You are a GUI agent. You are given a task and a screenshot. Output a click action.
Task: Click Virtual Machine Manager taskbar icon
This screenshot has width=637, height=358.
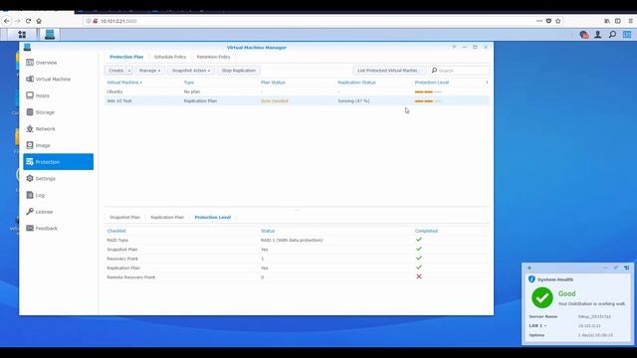[x=50, y=35]
